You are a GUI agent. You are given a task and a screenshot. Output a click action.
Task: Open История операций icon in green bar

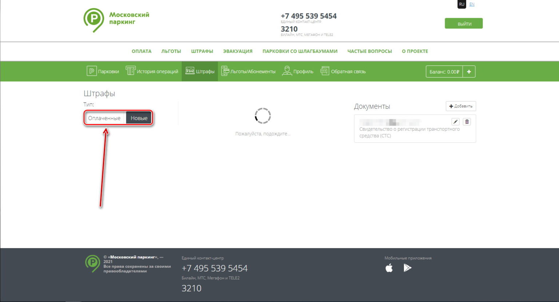(130, 71)
